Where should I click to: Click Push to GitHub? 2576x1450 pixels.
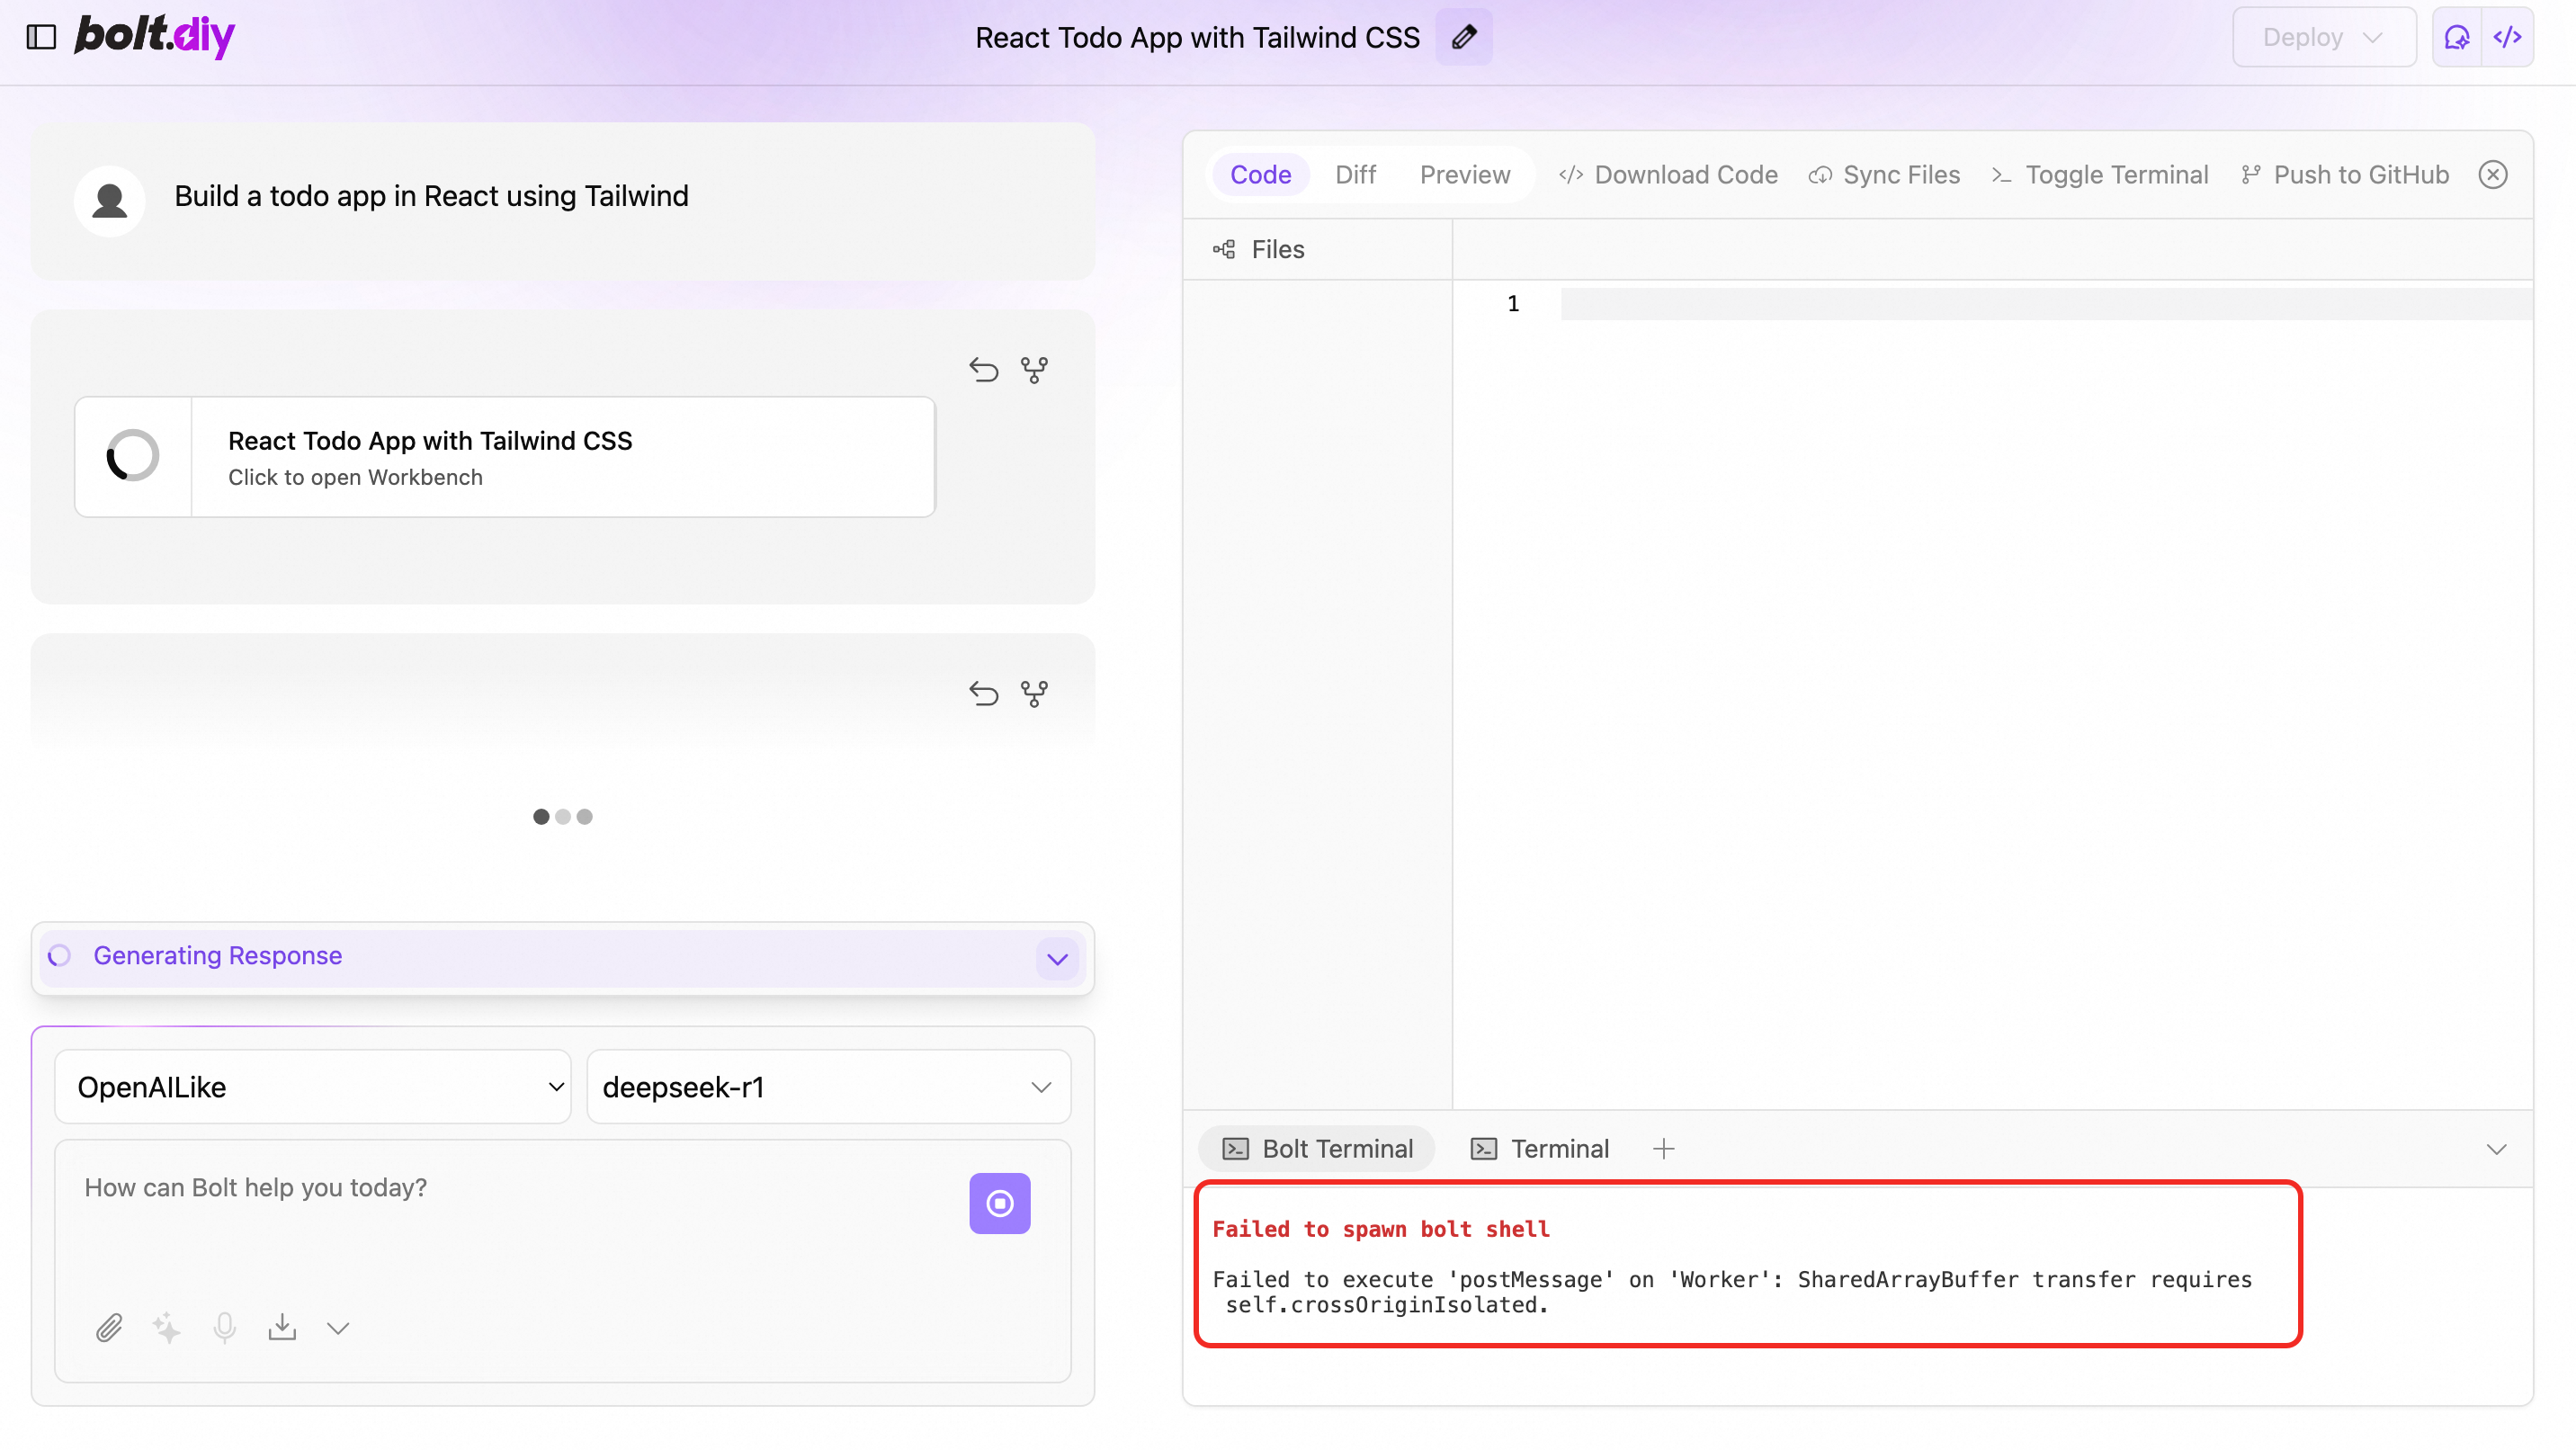[2345, 175]
